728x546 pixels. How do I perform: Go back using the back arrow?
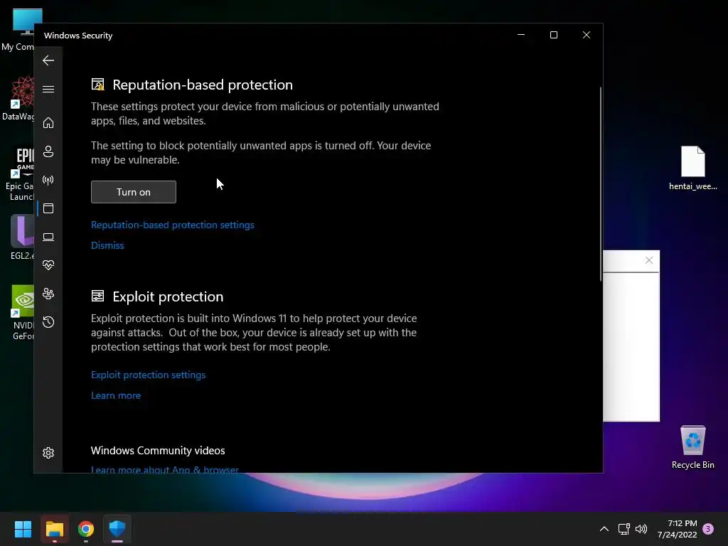[48, 60]
